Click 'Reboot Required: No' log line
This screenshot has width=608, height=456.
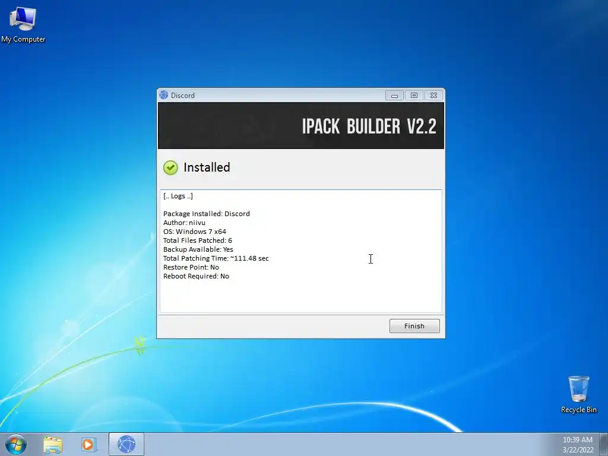click(x=196, y=276)
